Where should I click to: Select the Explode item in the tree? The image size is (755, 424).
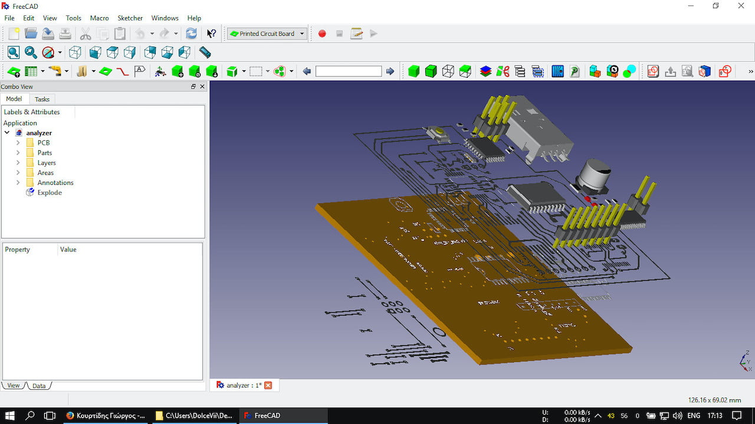pyautogui.click(x=48, y=193)
